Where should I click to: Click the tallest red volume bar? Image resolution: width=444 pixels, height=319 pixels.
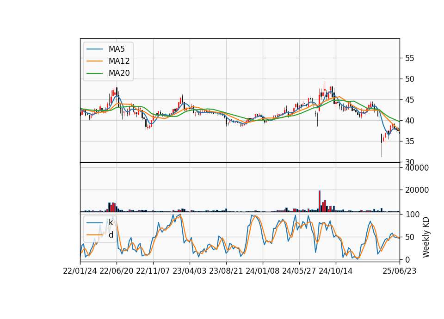pyautogui.click(x=320, y=201)
